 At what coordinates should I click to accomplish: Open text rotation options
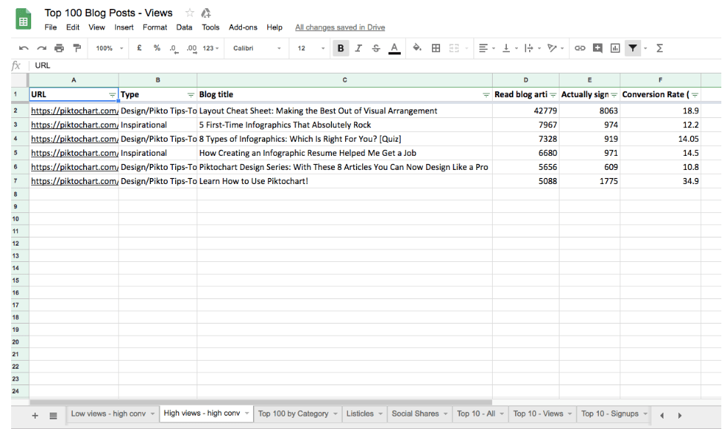[x=555, y=48]
